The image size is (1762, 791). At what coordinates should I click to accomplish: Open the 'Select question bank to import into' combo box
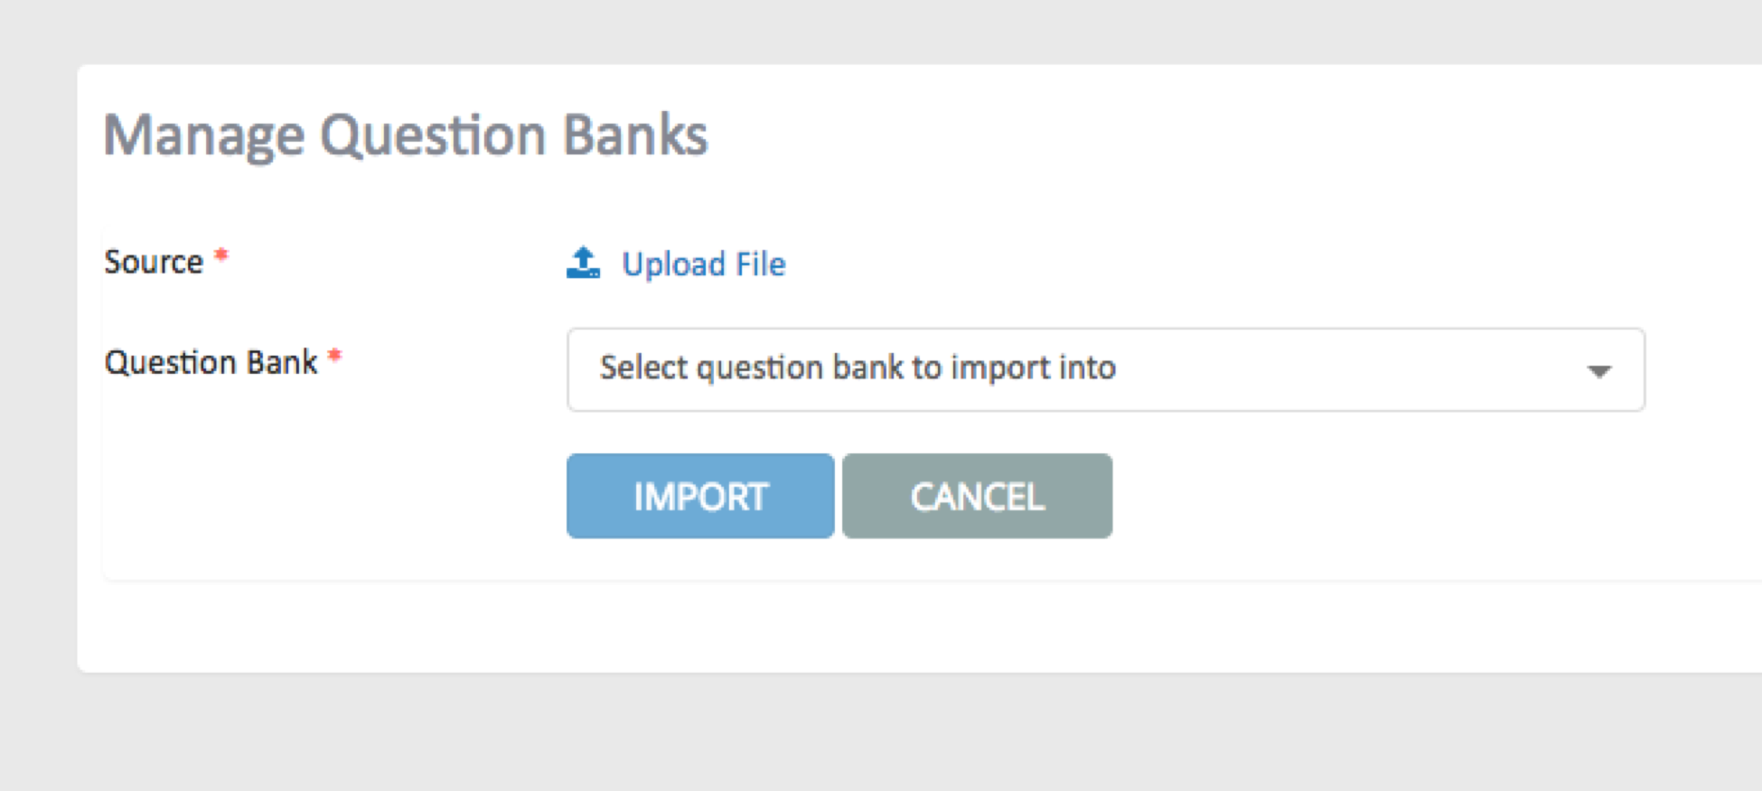point(1106,369)
